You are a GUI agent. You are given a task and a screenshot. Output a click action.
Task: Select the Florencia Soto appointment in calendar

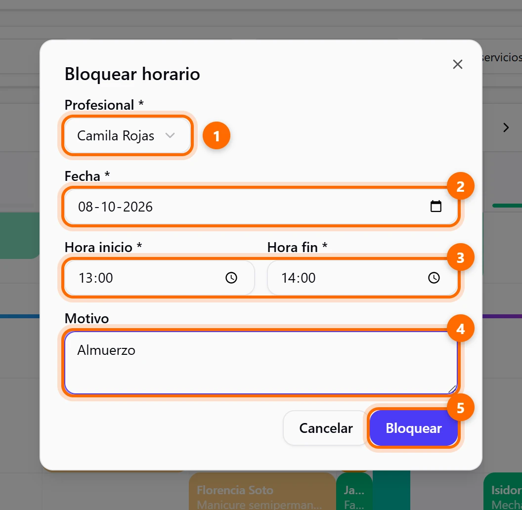tap(262, 491)
